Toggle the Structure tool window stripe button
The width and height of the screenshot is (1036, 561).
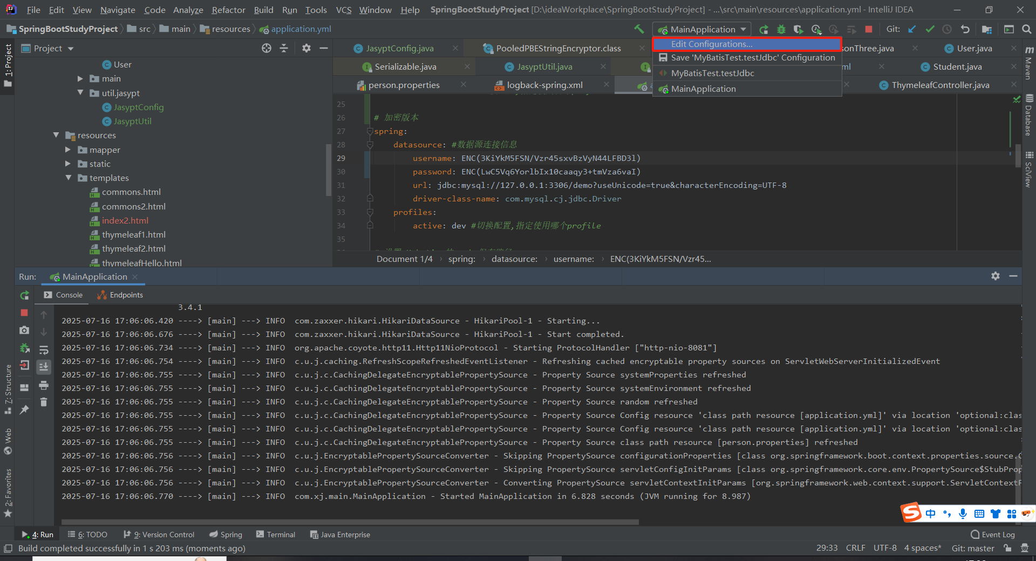[x=8, y=389]
